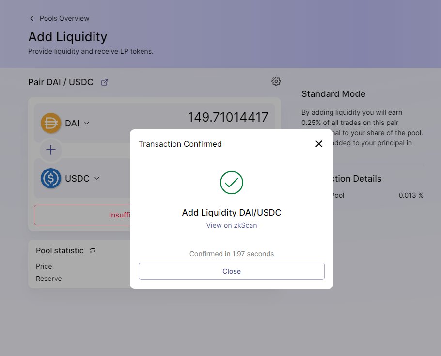Click the back chevron beside Pools Overview

point(32,18)
